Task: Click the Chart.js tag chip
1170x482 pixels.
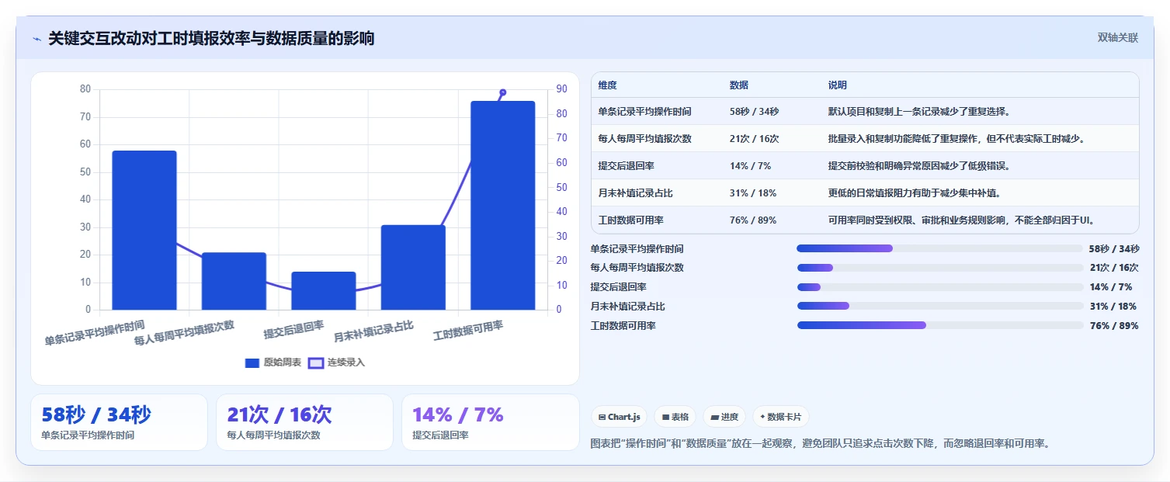Action: 620,417
